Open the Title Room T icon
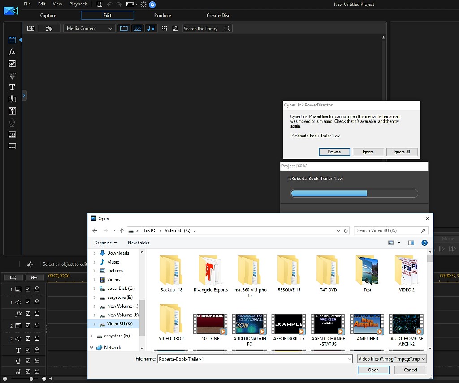This screenshot has width=459, height=383. (x=12, y=87)
